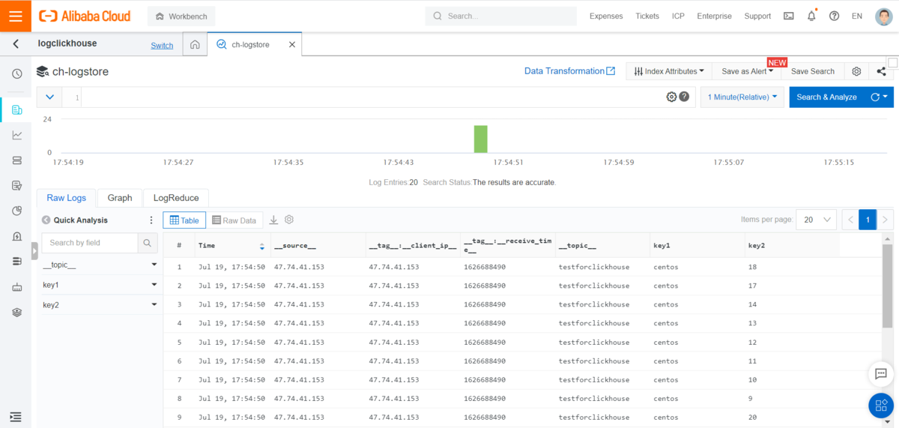Open the 1 Minute(Relative) time dropdown
Viewport: 899px width, 428px height.
coord(742,97)
